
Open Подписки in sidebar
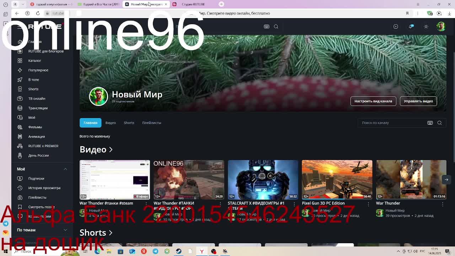coord(42,178)
